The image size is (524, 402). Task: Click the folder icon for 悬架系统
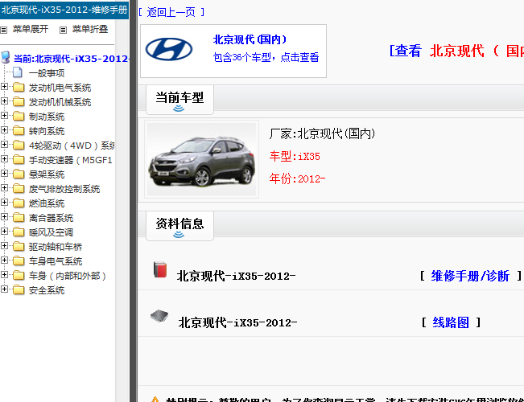point(19,174)
